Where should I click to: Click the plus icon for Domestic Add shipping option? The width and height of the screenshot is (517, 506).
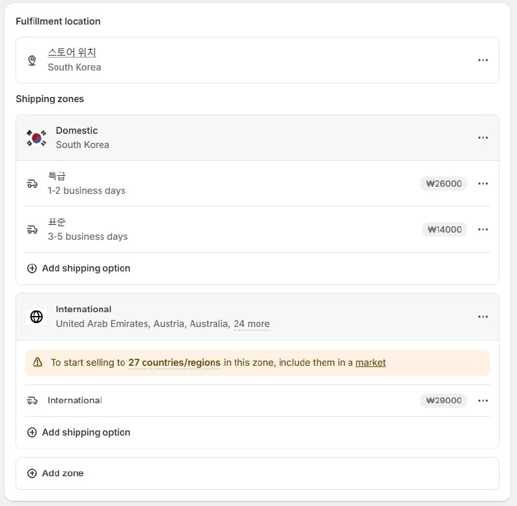32,268
